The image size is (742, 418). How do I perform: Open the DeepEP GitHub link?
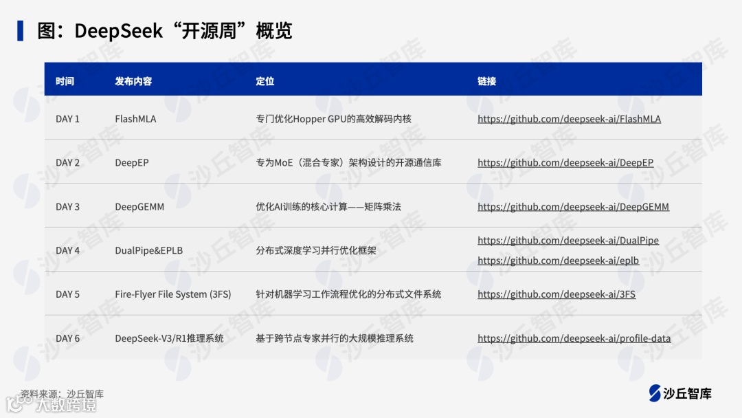pyautogui.click(x=565, y=163)
